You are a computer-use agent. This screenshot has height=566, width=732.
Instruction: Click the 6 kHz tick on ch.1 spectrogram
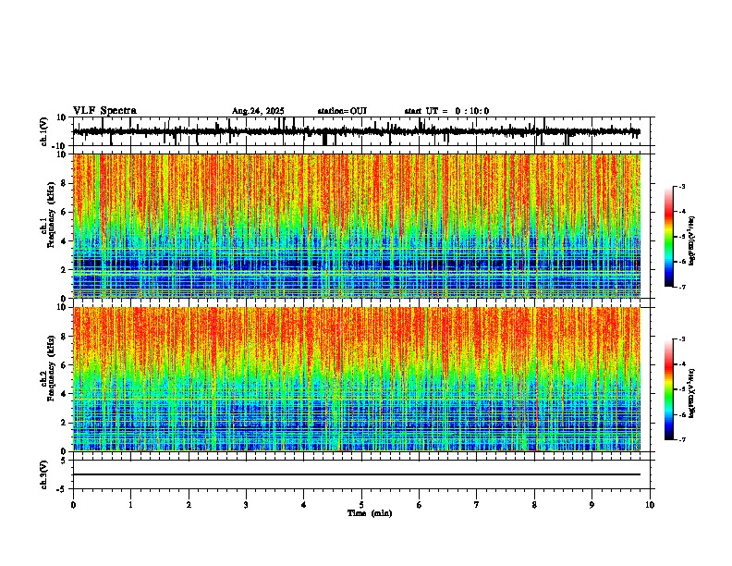click(64, 212)
